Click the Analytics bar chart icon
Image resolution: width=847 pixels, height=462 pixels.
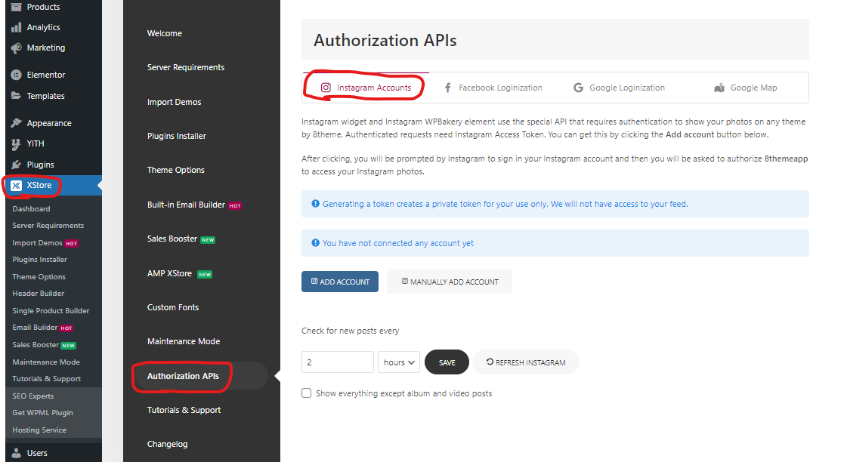[16, 27]
